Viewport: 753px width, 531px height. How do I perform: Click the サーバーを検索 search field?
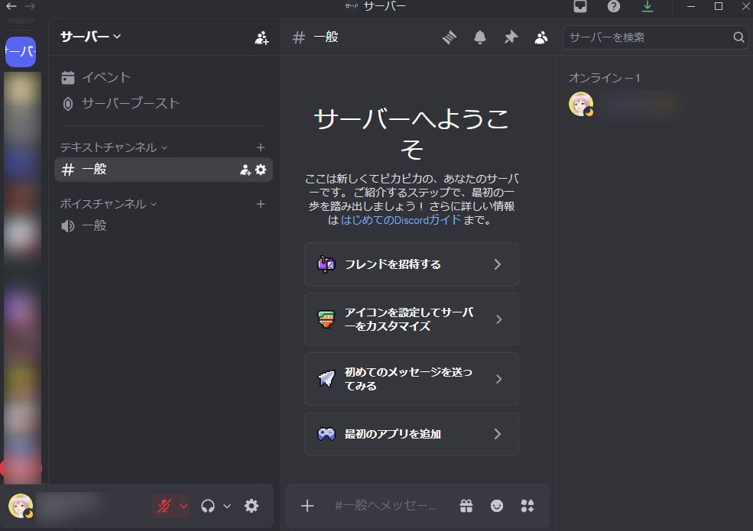(648, 37)
